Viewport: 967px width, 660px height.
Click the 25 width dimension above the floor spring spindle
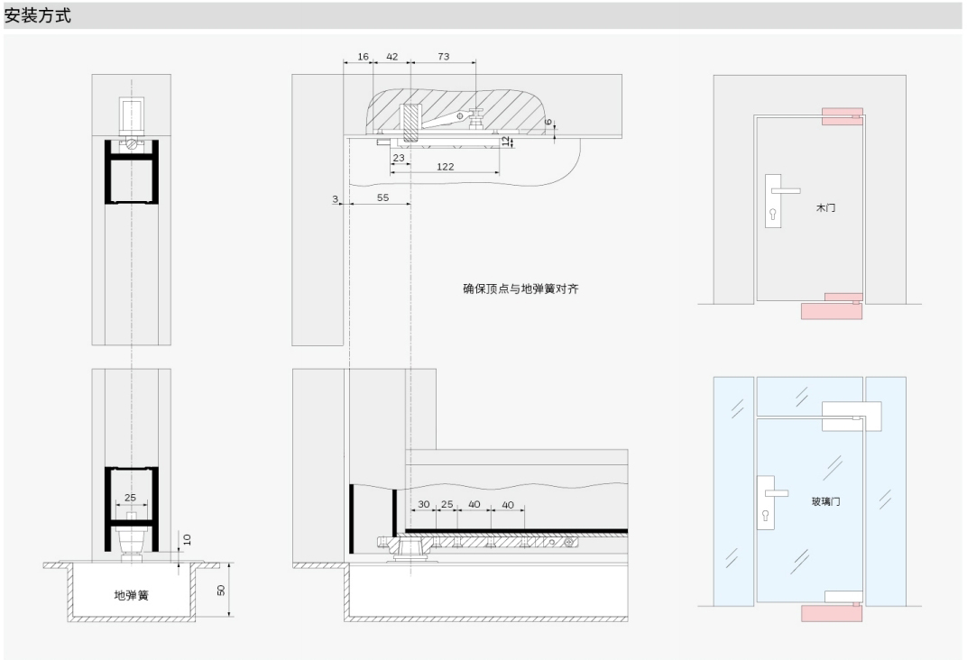130,498
